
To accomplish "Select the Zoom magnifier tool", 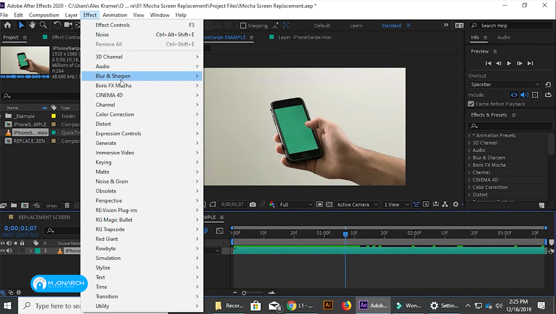I will (x=43, y=25).
